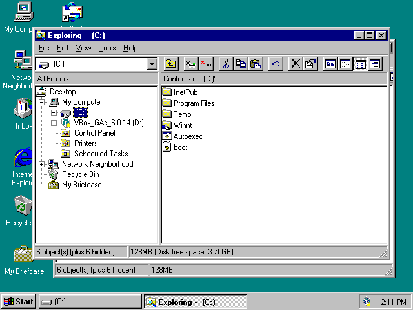This screenshot has height=310, width=413.
Task: Click the Recycle Bin desktop icon
Action: click(23, 206)
